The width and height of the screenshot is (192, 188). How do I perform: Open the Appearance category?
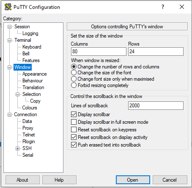point(35,74)
